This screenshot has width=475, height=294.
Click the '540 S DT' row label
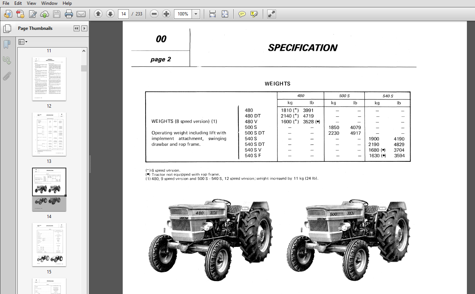coord(255,144)
